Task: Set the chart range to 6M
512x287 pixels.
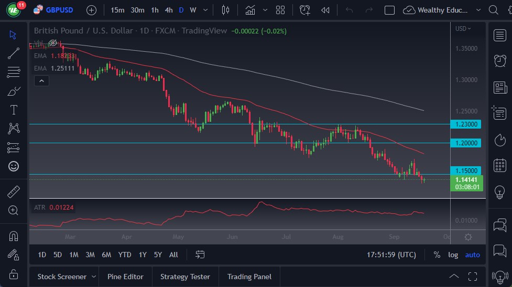Action: click(106, 255)
